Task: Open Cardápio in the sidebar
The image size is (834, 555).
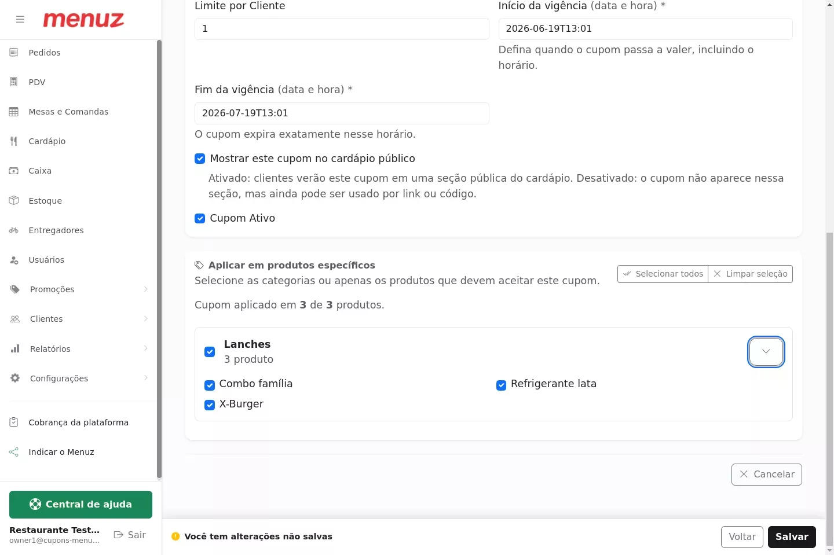Action: coord(78,141)
